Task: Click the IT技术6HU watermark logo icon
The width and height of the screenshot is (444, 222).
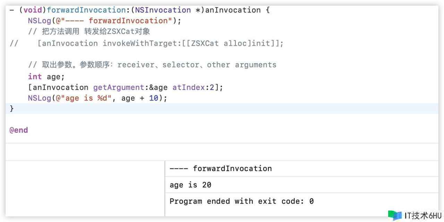Action: coord(395,215)
